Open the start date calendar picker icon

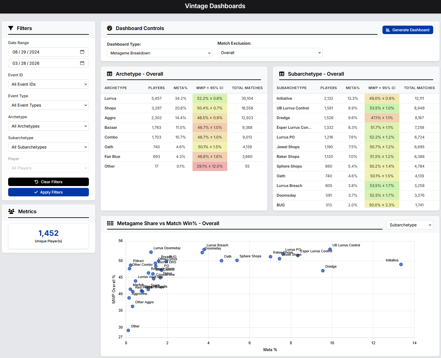coord(82,52)
